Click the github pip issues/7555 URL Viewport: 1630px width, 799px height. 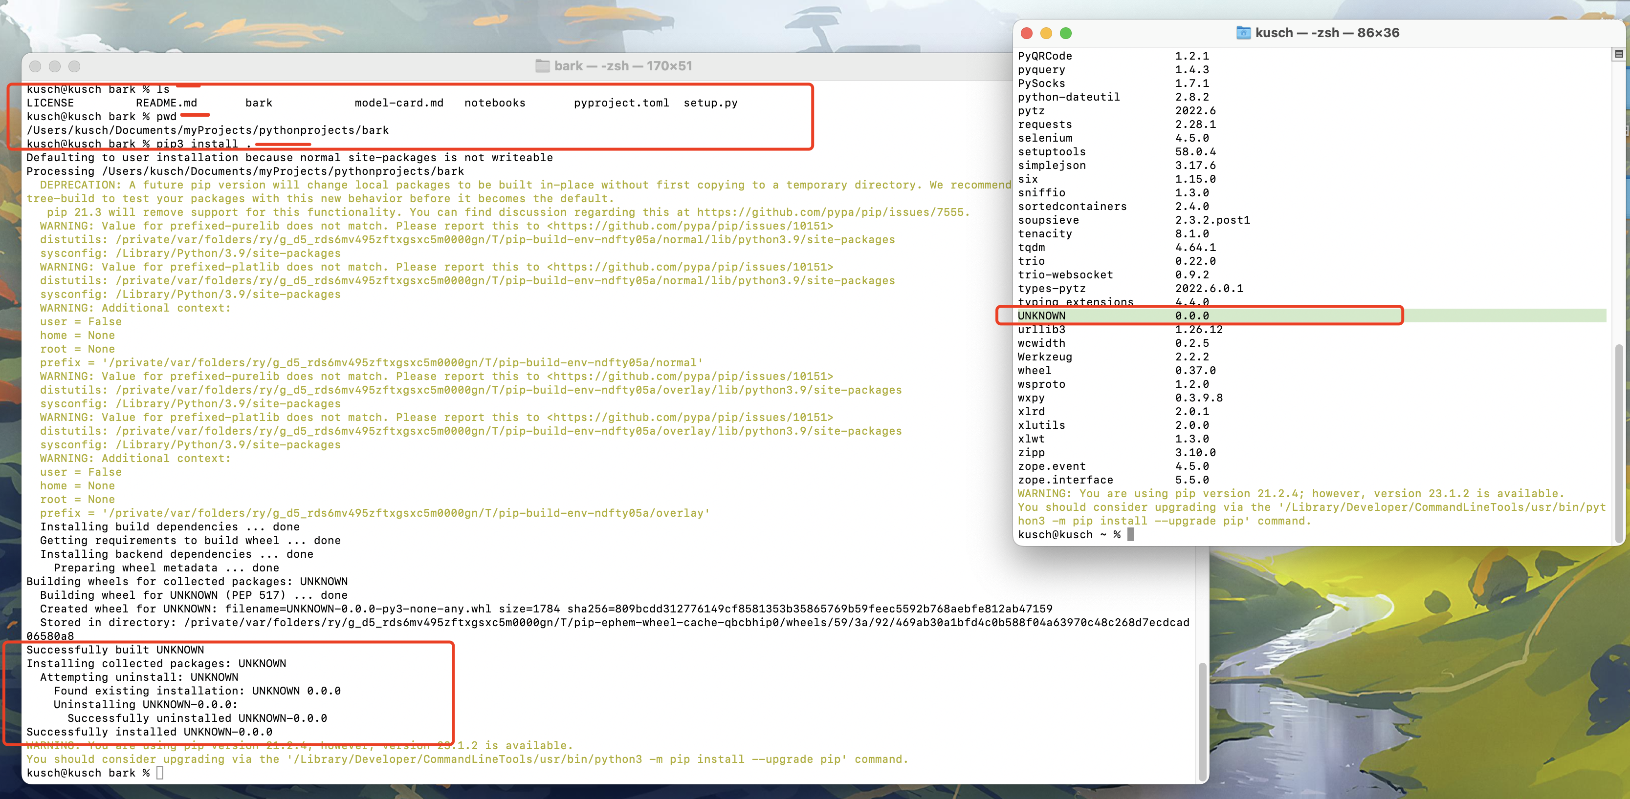tap(830, 212)
